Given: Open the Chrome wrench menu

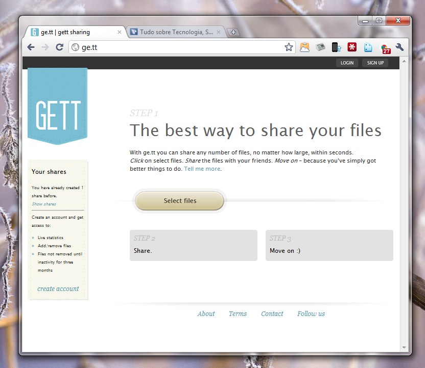Looking at the screenshot, I should coord(399,47).
